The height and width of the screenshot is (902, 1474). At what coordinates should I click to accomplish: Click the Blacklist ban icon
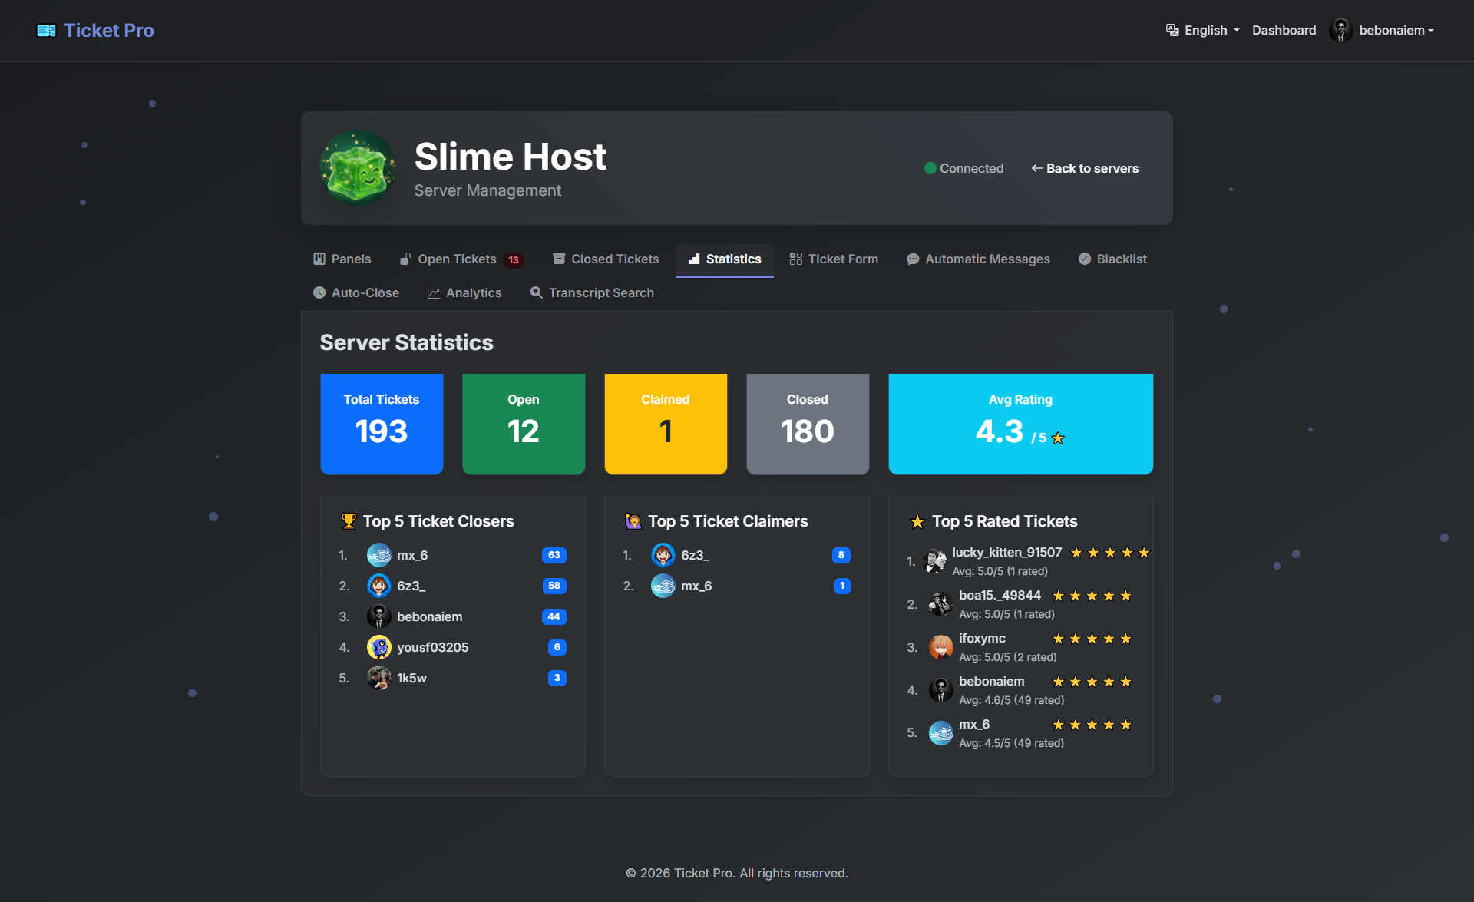[1085, 259]
